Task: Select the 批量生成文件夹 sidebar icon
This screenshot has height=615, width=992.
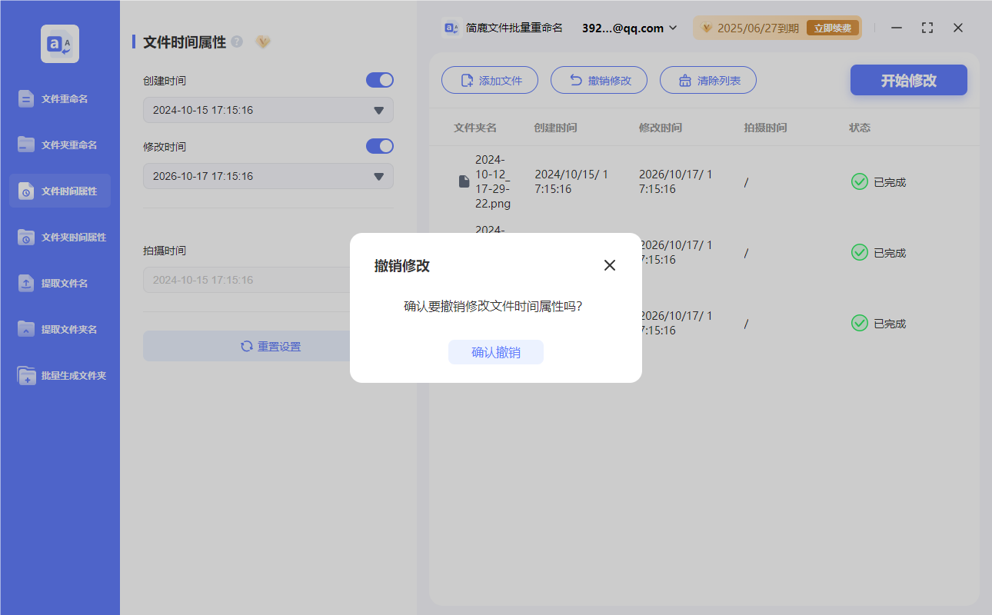Action: [x=59, y=375]
